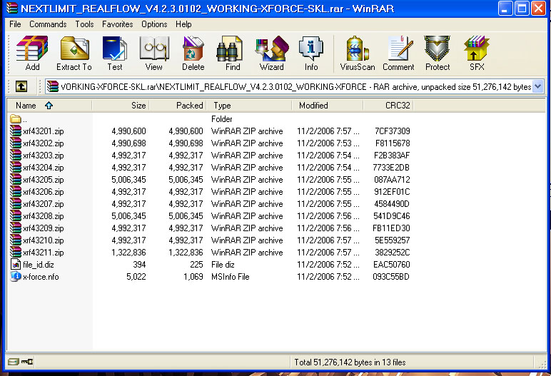Image resolution: width=551 pixels, height=376 pixels.
Task: Go up one folder level button
Action: [x=21, y=86]
